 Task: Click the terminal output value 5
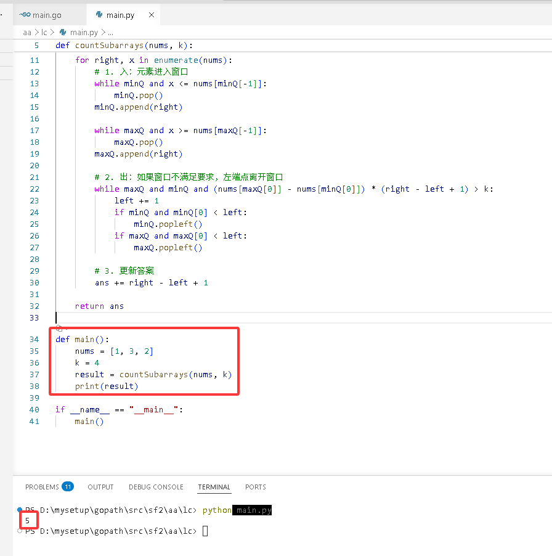(27, 520)
